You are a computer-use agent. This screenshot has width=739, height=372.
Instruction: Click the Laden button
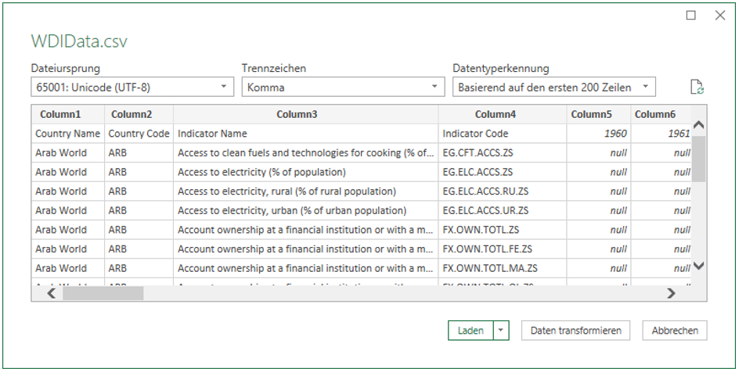click(x=470, y=331)
